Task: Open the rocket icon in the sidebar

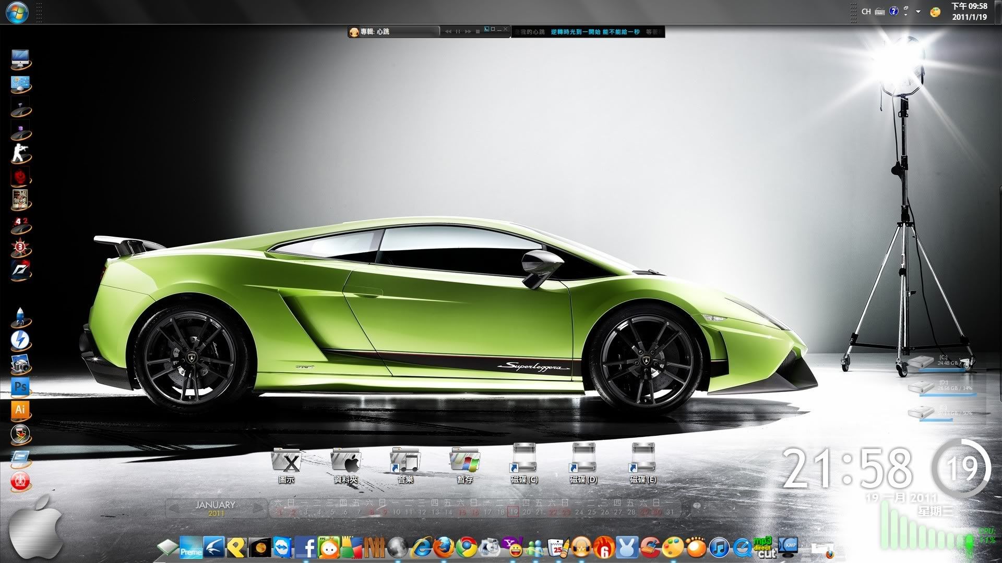Action: (x=21, y=317)
